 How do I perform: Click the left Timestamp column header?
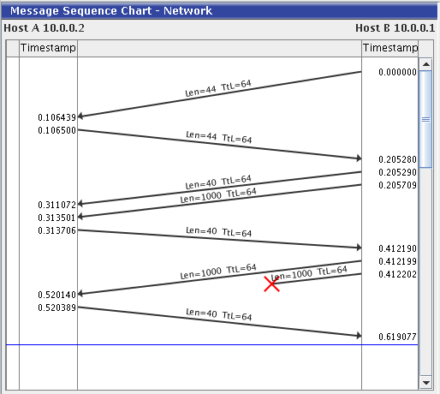[x=48, y=48]
